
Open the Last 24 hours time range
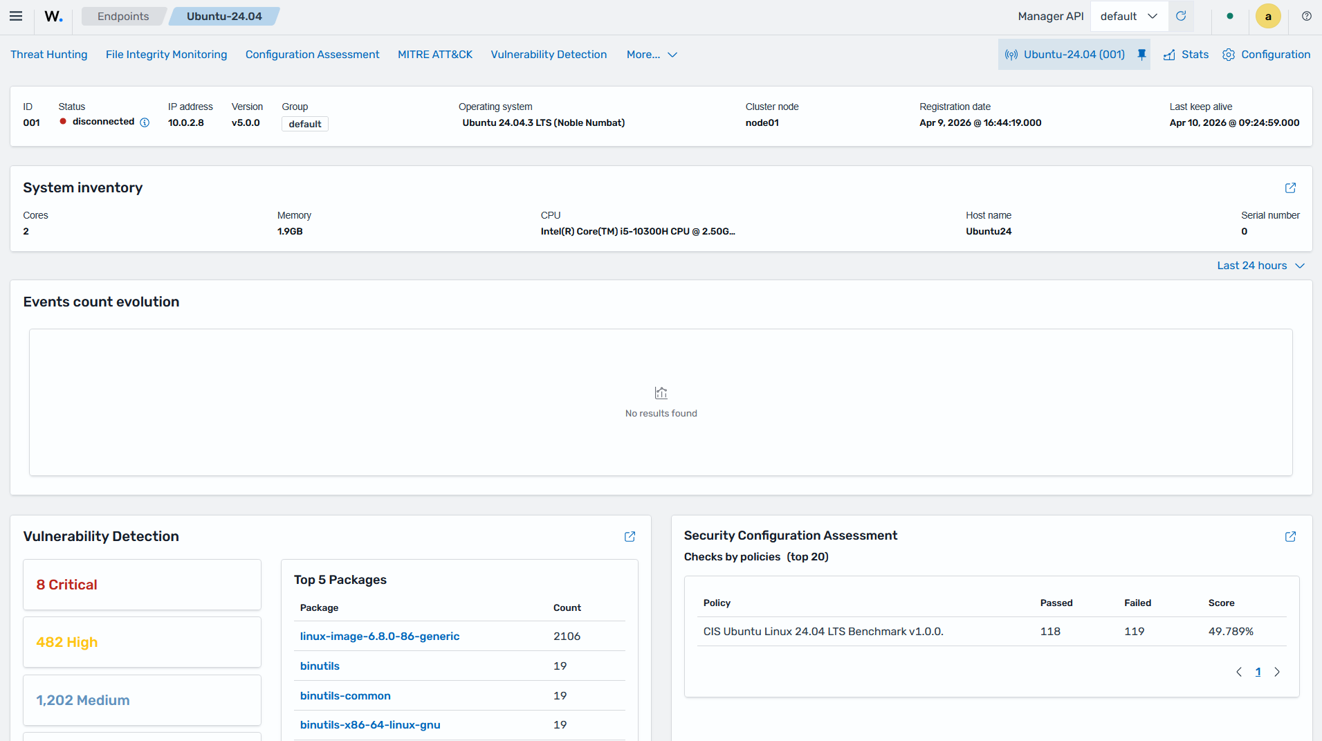[x=1260, y=266]
